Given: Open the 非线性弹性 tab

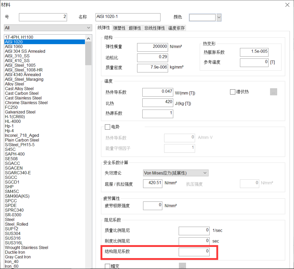Looking at the screenshot, I should click(154, 28).
